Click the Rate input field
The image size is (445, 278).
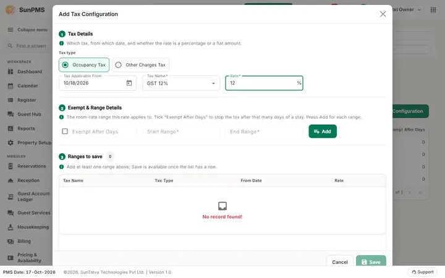point(264,83)
